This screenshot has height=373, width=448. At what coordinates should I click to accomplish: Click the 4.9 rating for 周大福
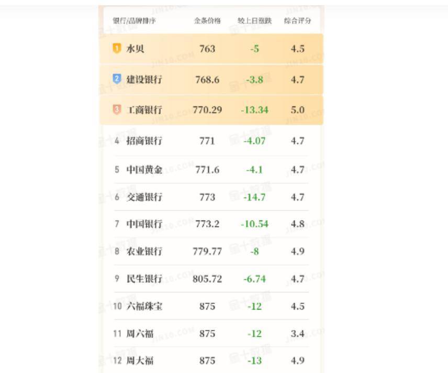(x=297, y=360)
